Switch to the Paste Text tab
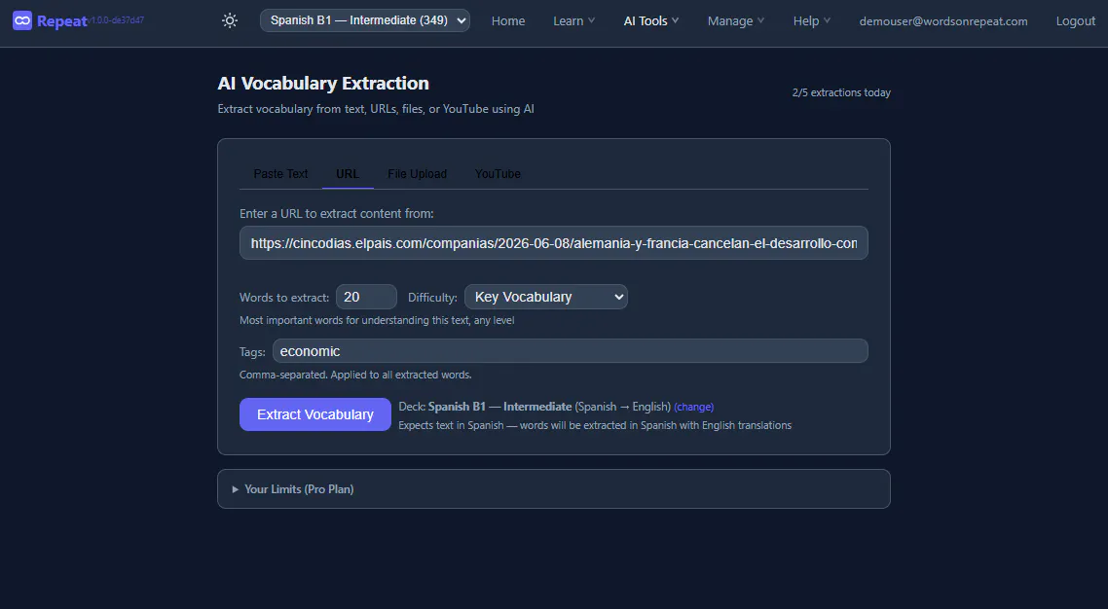This screenshot has width=1108, height=609. pyautogui.click(x=280, y=173)
